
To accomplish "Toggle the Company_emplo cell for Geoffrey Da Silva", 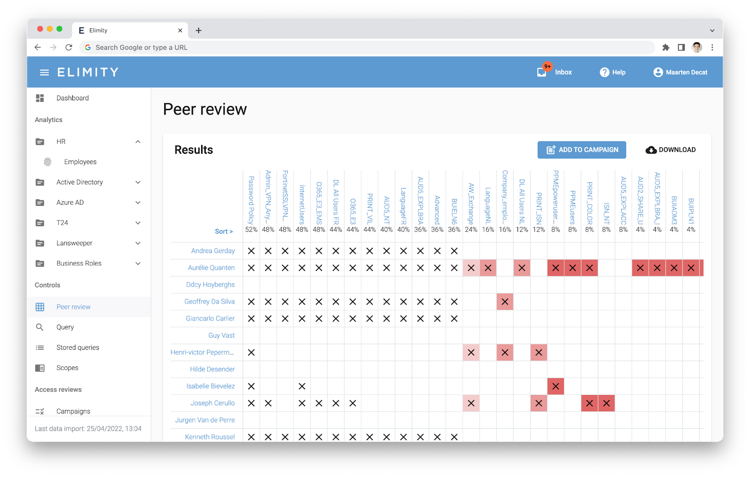I will click(x=505, y=302).
